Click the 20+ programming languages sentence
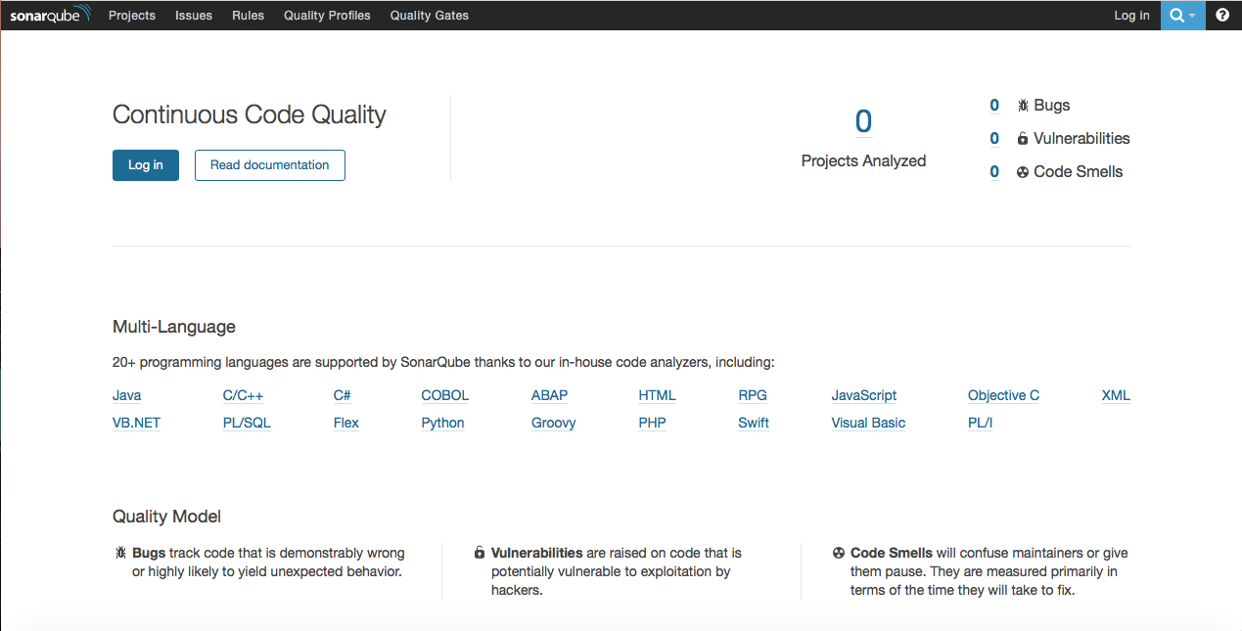 (443, 363)
